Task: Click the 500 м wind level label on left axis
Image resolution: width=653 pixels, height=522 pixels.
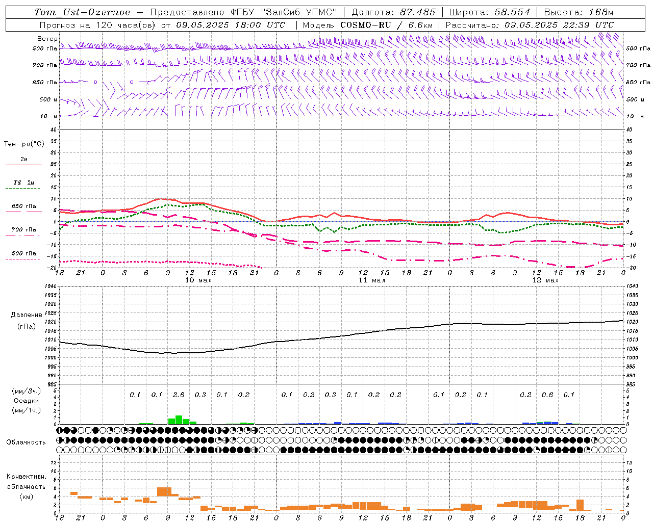Action: tap(49, 99)
